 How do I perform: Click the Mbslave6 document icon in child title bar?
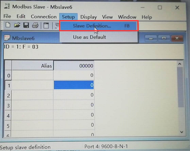(x=7, y=38)
